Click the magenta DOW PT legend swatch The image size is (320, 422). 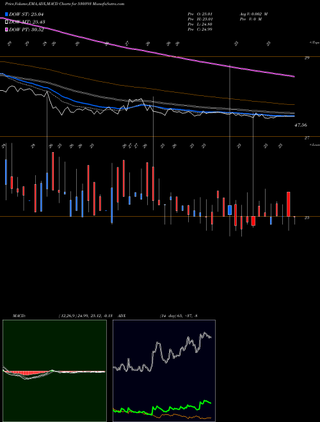(7, 29)
